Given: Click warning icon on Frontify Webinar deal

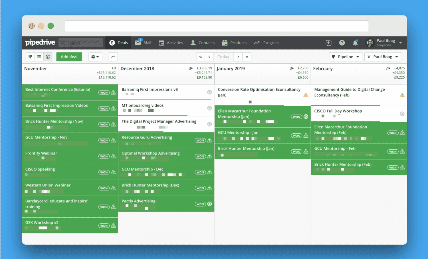Looking at the screenshot, I should click(113, 156).
